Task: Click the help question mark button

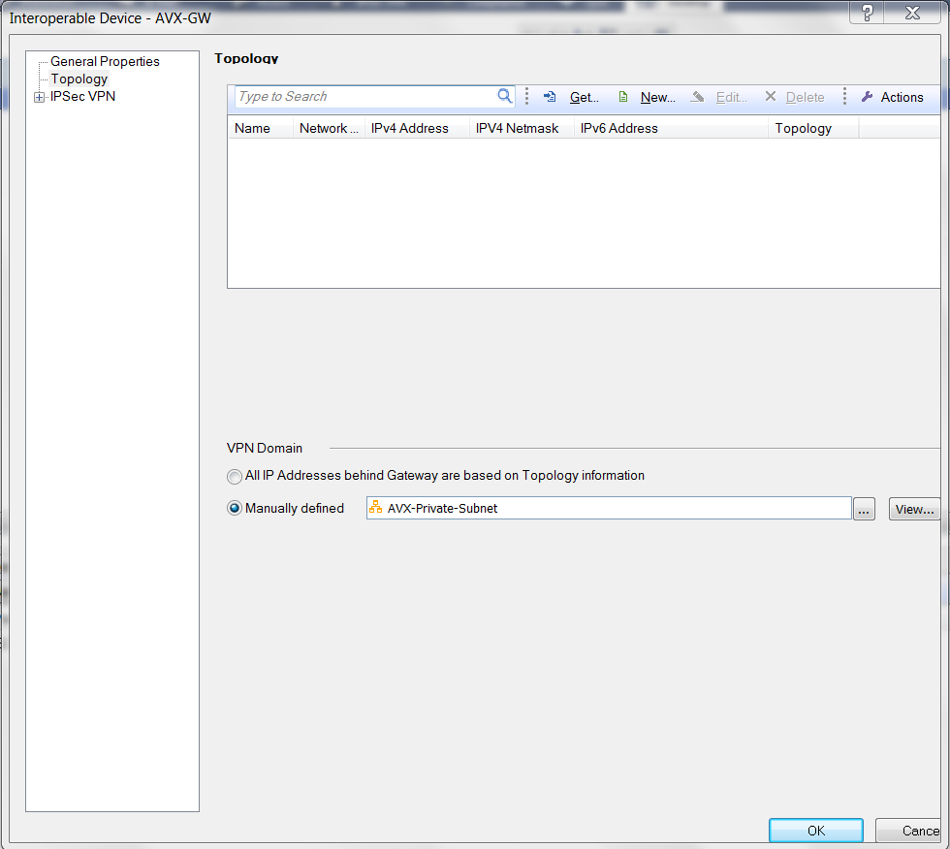Action: [x=868, y=13]
